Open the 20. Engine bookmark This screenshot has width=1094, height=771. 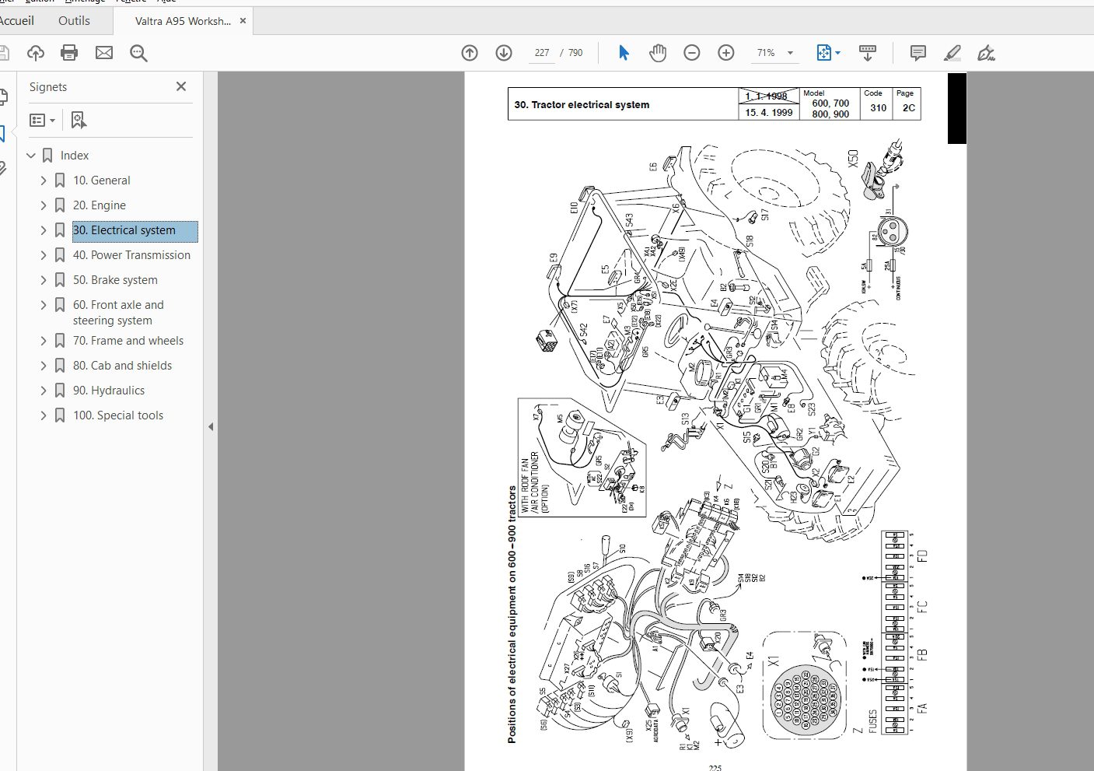click(100, 205)
